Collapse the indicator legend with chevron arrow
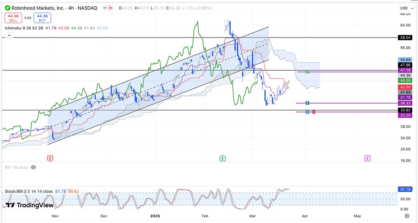The image size is (418, 223). coord(9,35)
